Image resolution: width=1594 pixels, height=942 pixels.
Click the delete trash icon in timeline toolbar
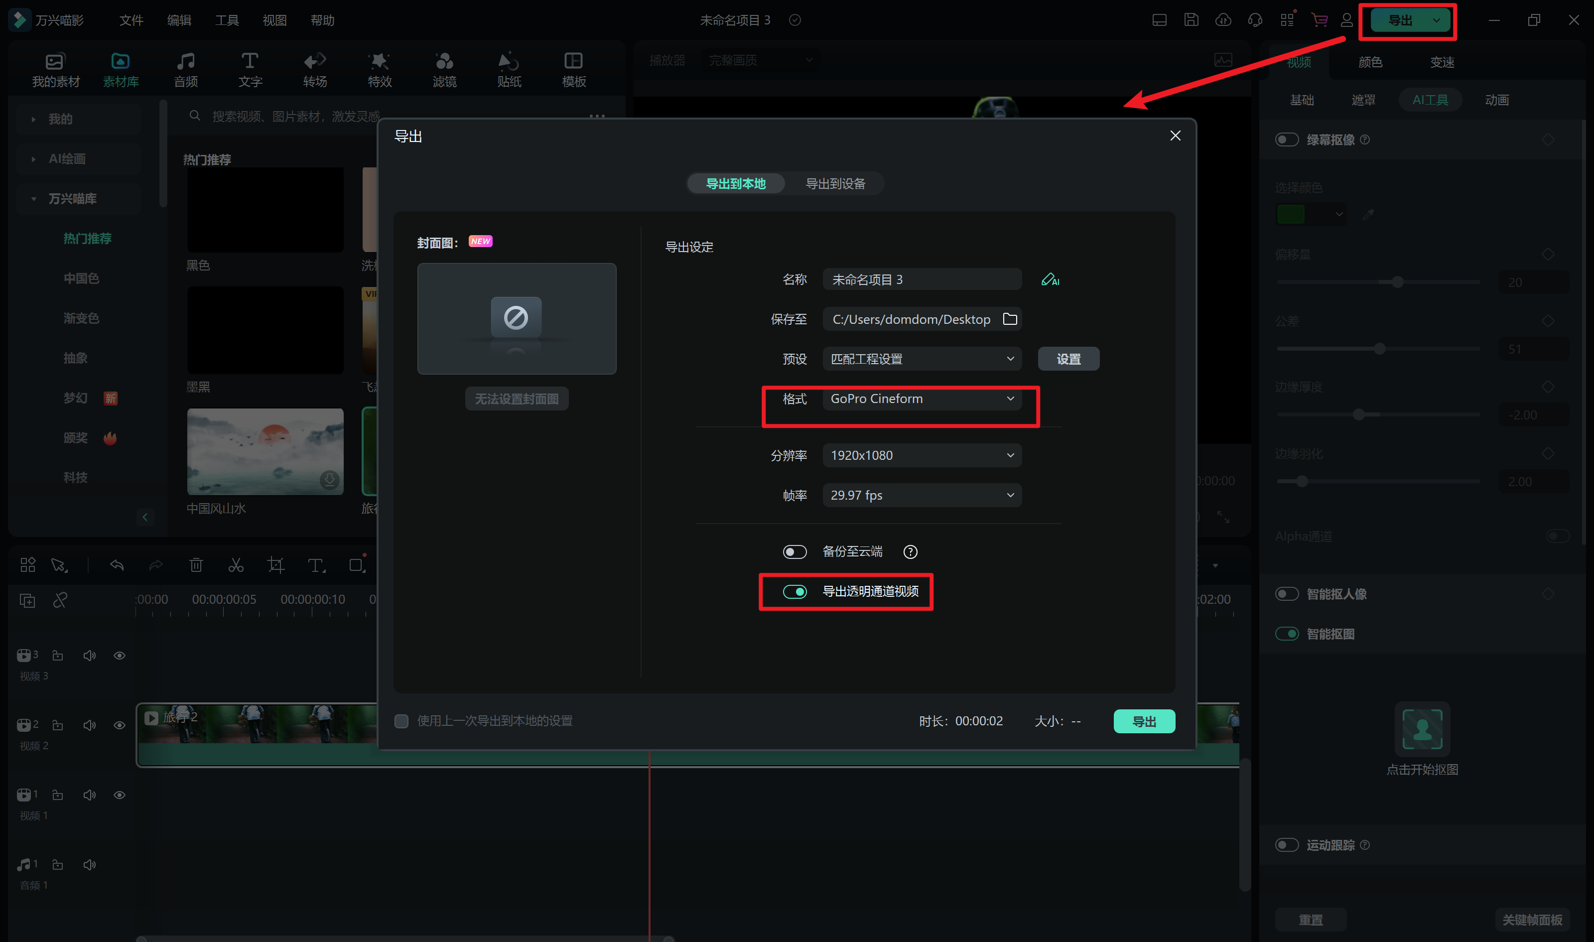point(196,565)
